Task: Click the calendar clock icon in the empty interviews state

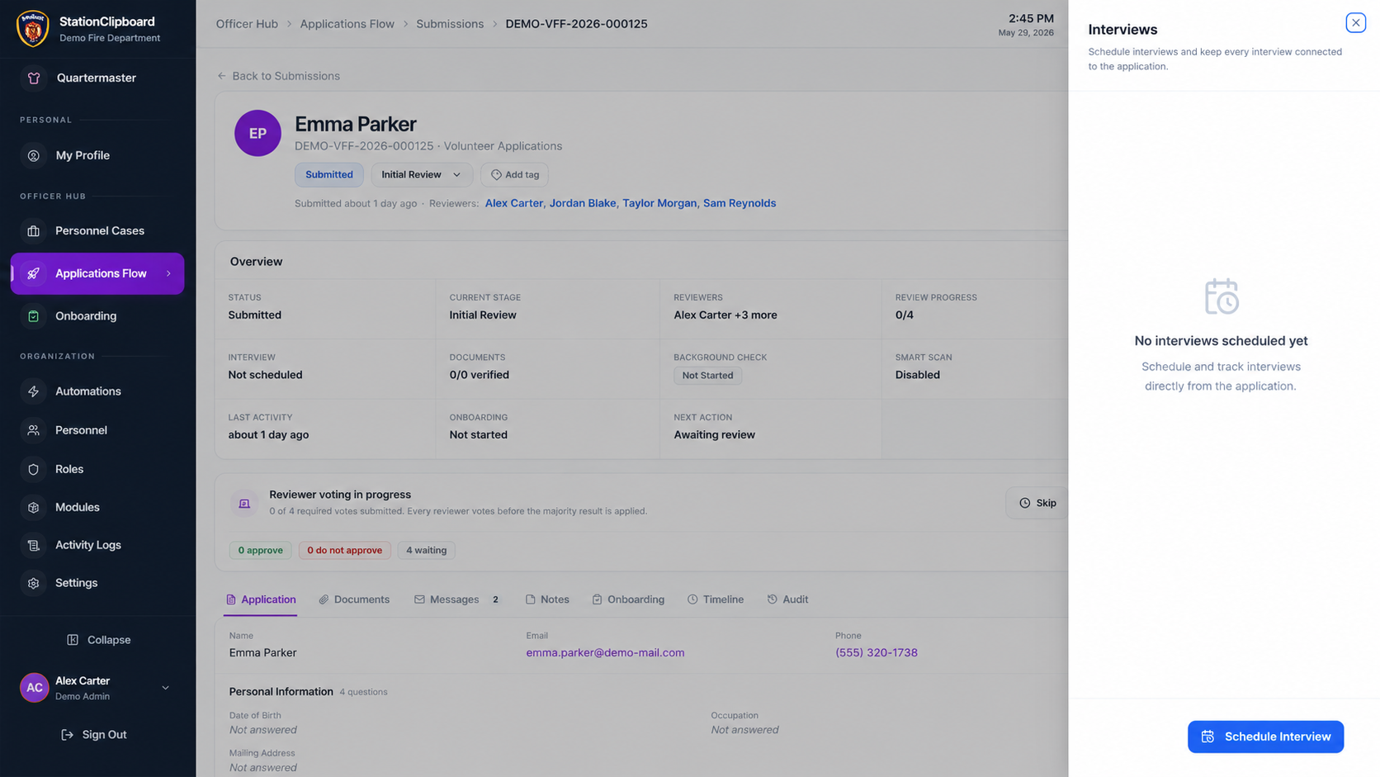Action: [x=1221, y=296]
